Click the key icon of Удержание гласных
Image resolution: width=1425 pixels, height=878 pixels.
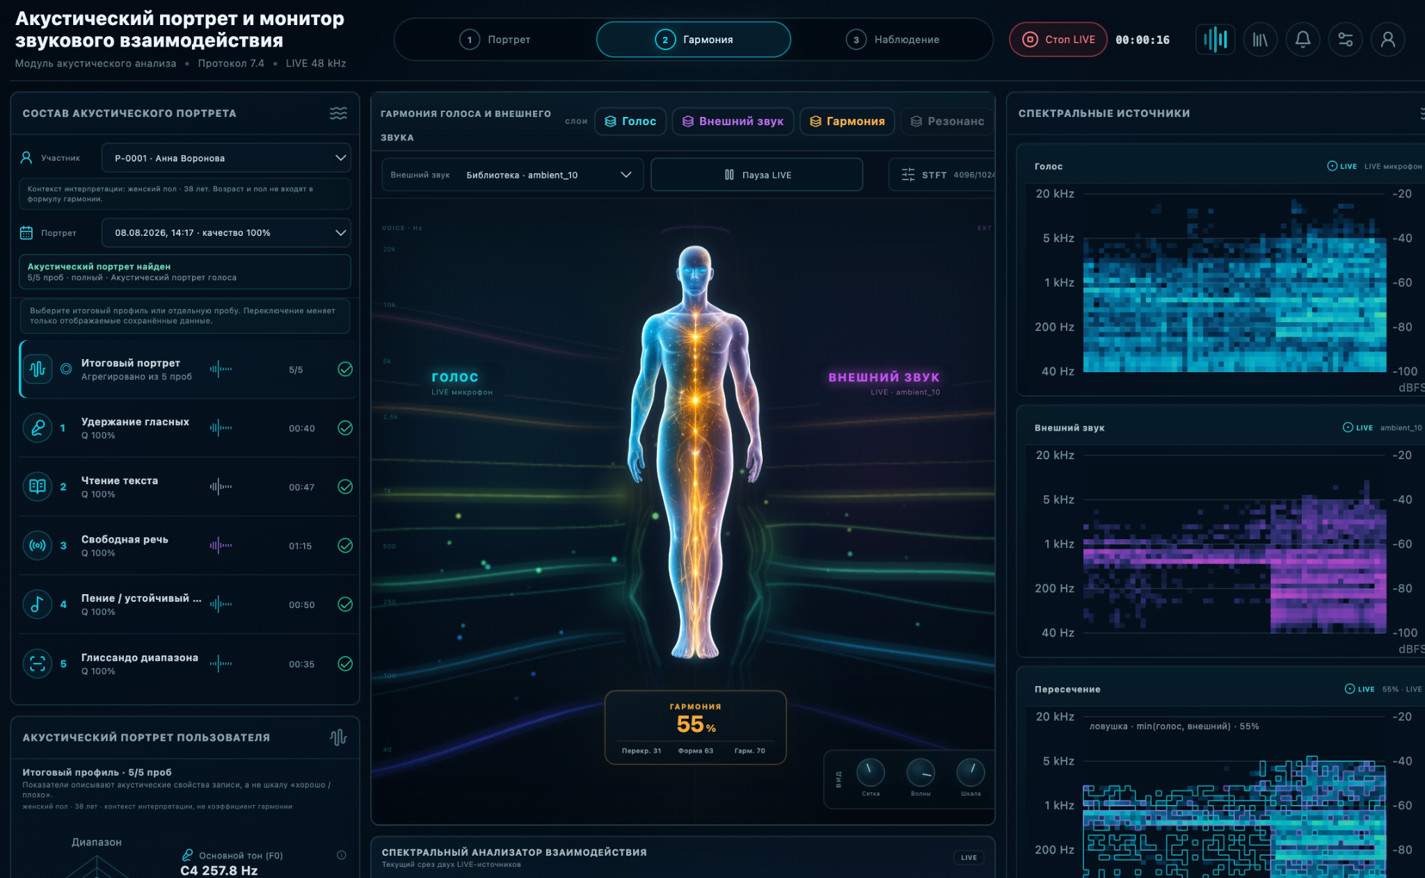(38, 428)
